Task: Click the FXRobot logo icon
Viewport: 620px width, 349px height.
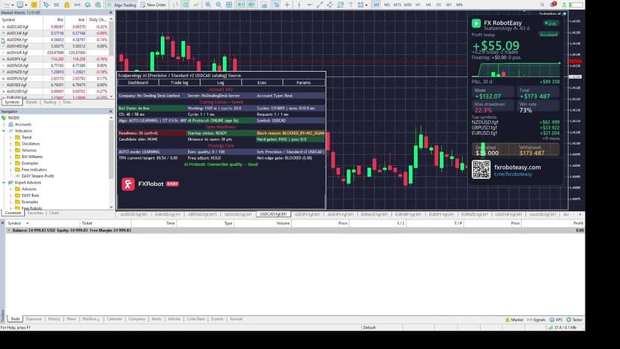Action: pos(128,184)
